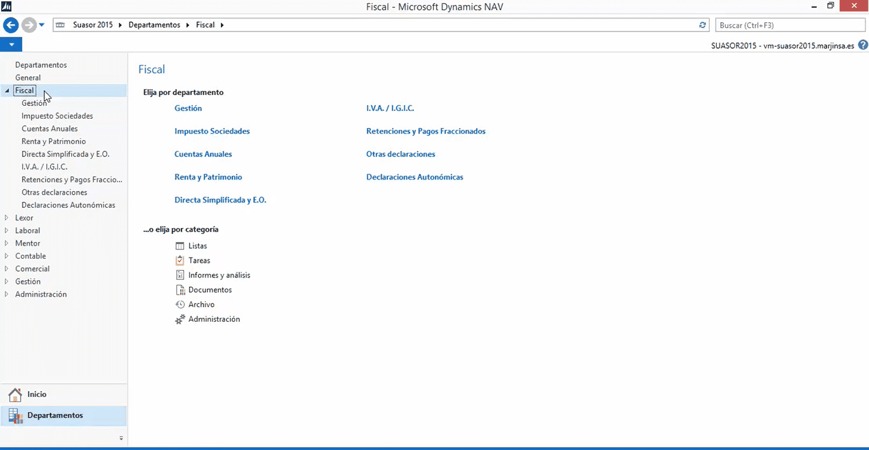Select Retenciones y Pagos Fraccio... tree item

tap(72, 180)
